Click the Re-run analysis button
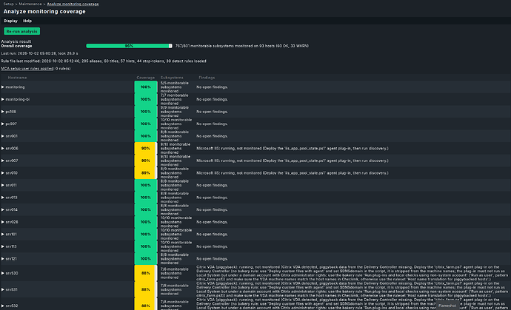The image size is (511, 310). tap(21, 31)
